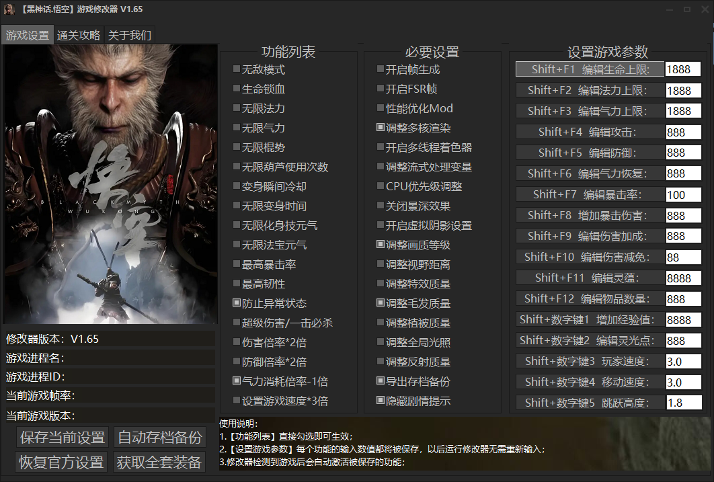Viewport: 714px width, 482px height.
Task: Focus the 增加暴击伤害 input field
Action: click(x=683, y=215)
